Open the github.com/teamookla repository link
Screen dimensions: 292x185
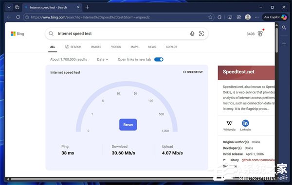[258, 160]
